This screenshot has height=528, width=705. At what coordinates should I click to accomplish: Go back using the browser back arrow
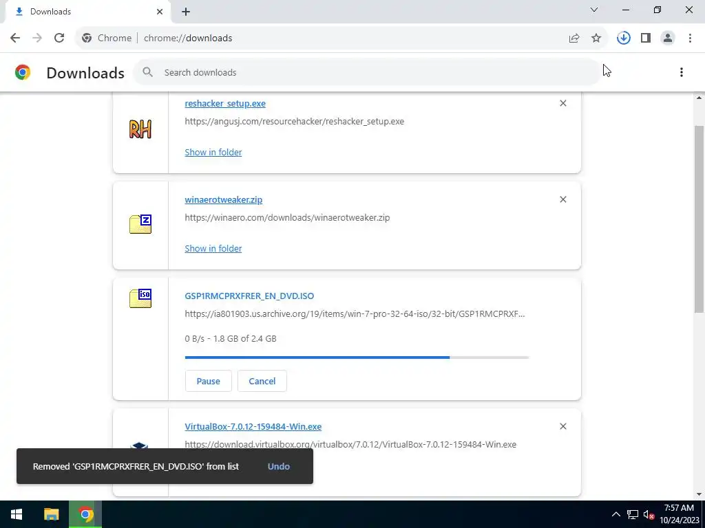click(15, 38)
